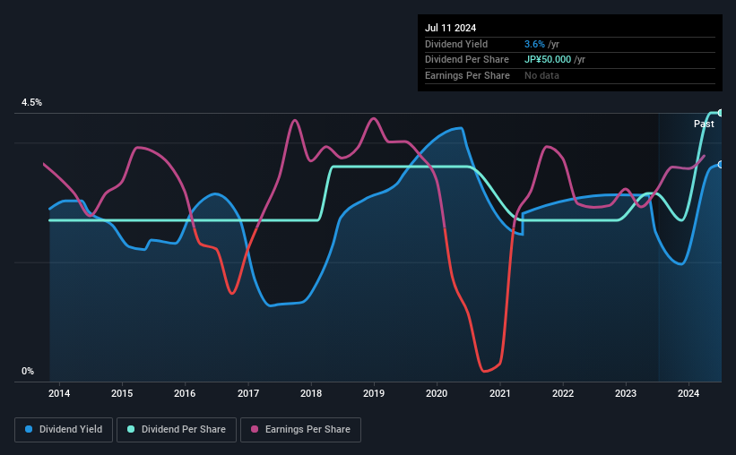Click the JP¥50.000 dividend per share value
Viewport: 736px width, 455px height.
coord(548,60)
